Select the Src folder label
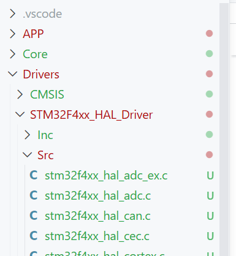Image resolution: width=236 pixels, height=256 pixels. pyautogui.click(x=45, y=155)
